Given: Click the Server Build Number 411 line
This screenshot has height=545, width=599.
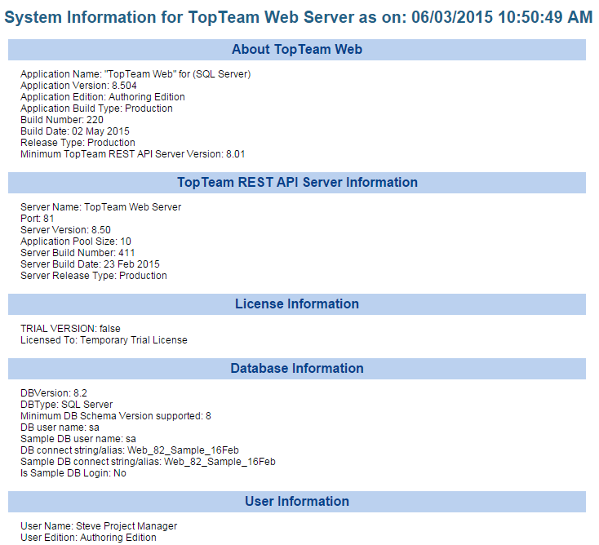Looking at the screenshot, I should (x=80, y=253).
